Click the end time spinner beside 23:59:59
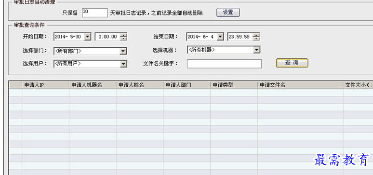 [256, 37]
